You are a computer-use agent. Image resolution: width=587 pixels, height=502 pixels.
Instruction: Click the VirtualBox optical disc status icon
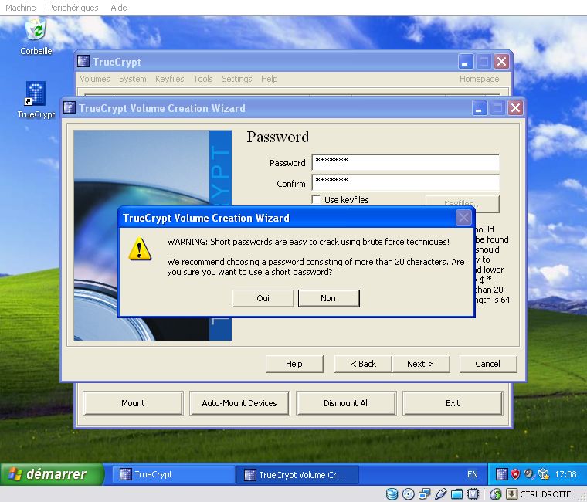(408, 494)
